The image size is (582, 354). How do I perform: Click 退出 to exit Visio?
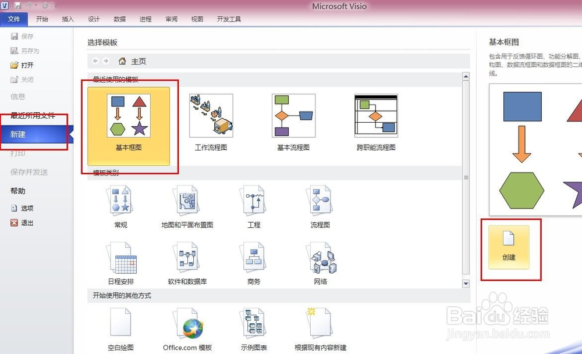click(22, 223)
